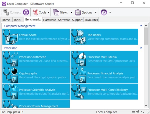Open the Processor Multi-Core Efficiency icon
Viewport: 150px width, 114px height.
pyautogui.click(x=78, y=91)
